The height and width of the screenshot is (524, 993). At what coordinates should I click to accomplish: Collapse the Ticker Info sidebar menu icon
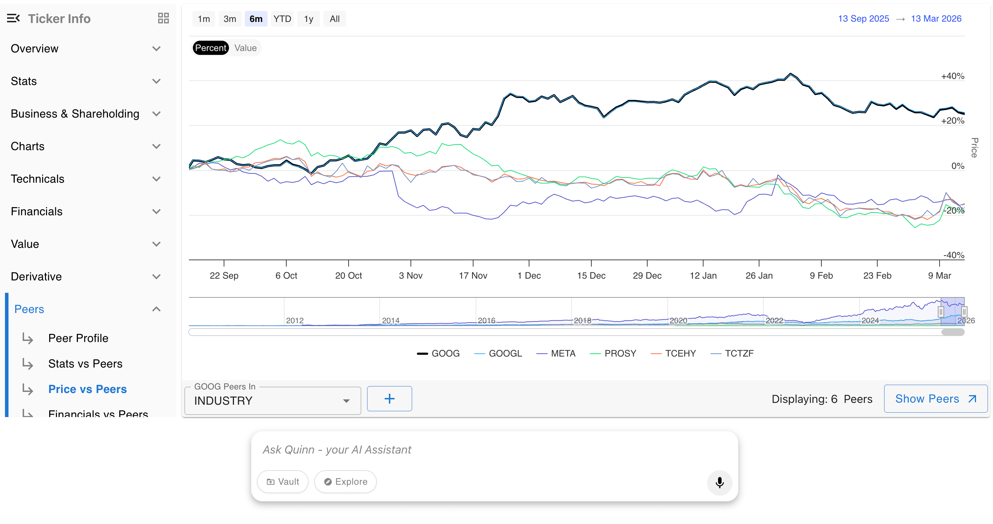tap(13, 18)
